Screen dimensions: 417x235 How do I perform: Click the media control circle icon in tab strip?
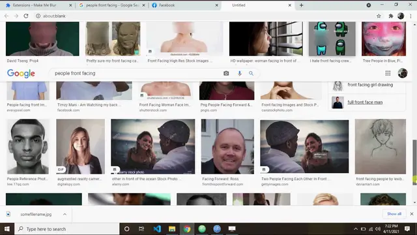(x=369, y=5)
